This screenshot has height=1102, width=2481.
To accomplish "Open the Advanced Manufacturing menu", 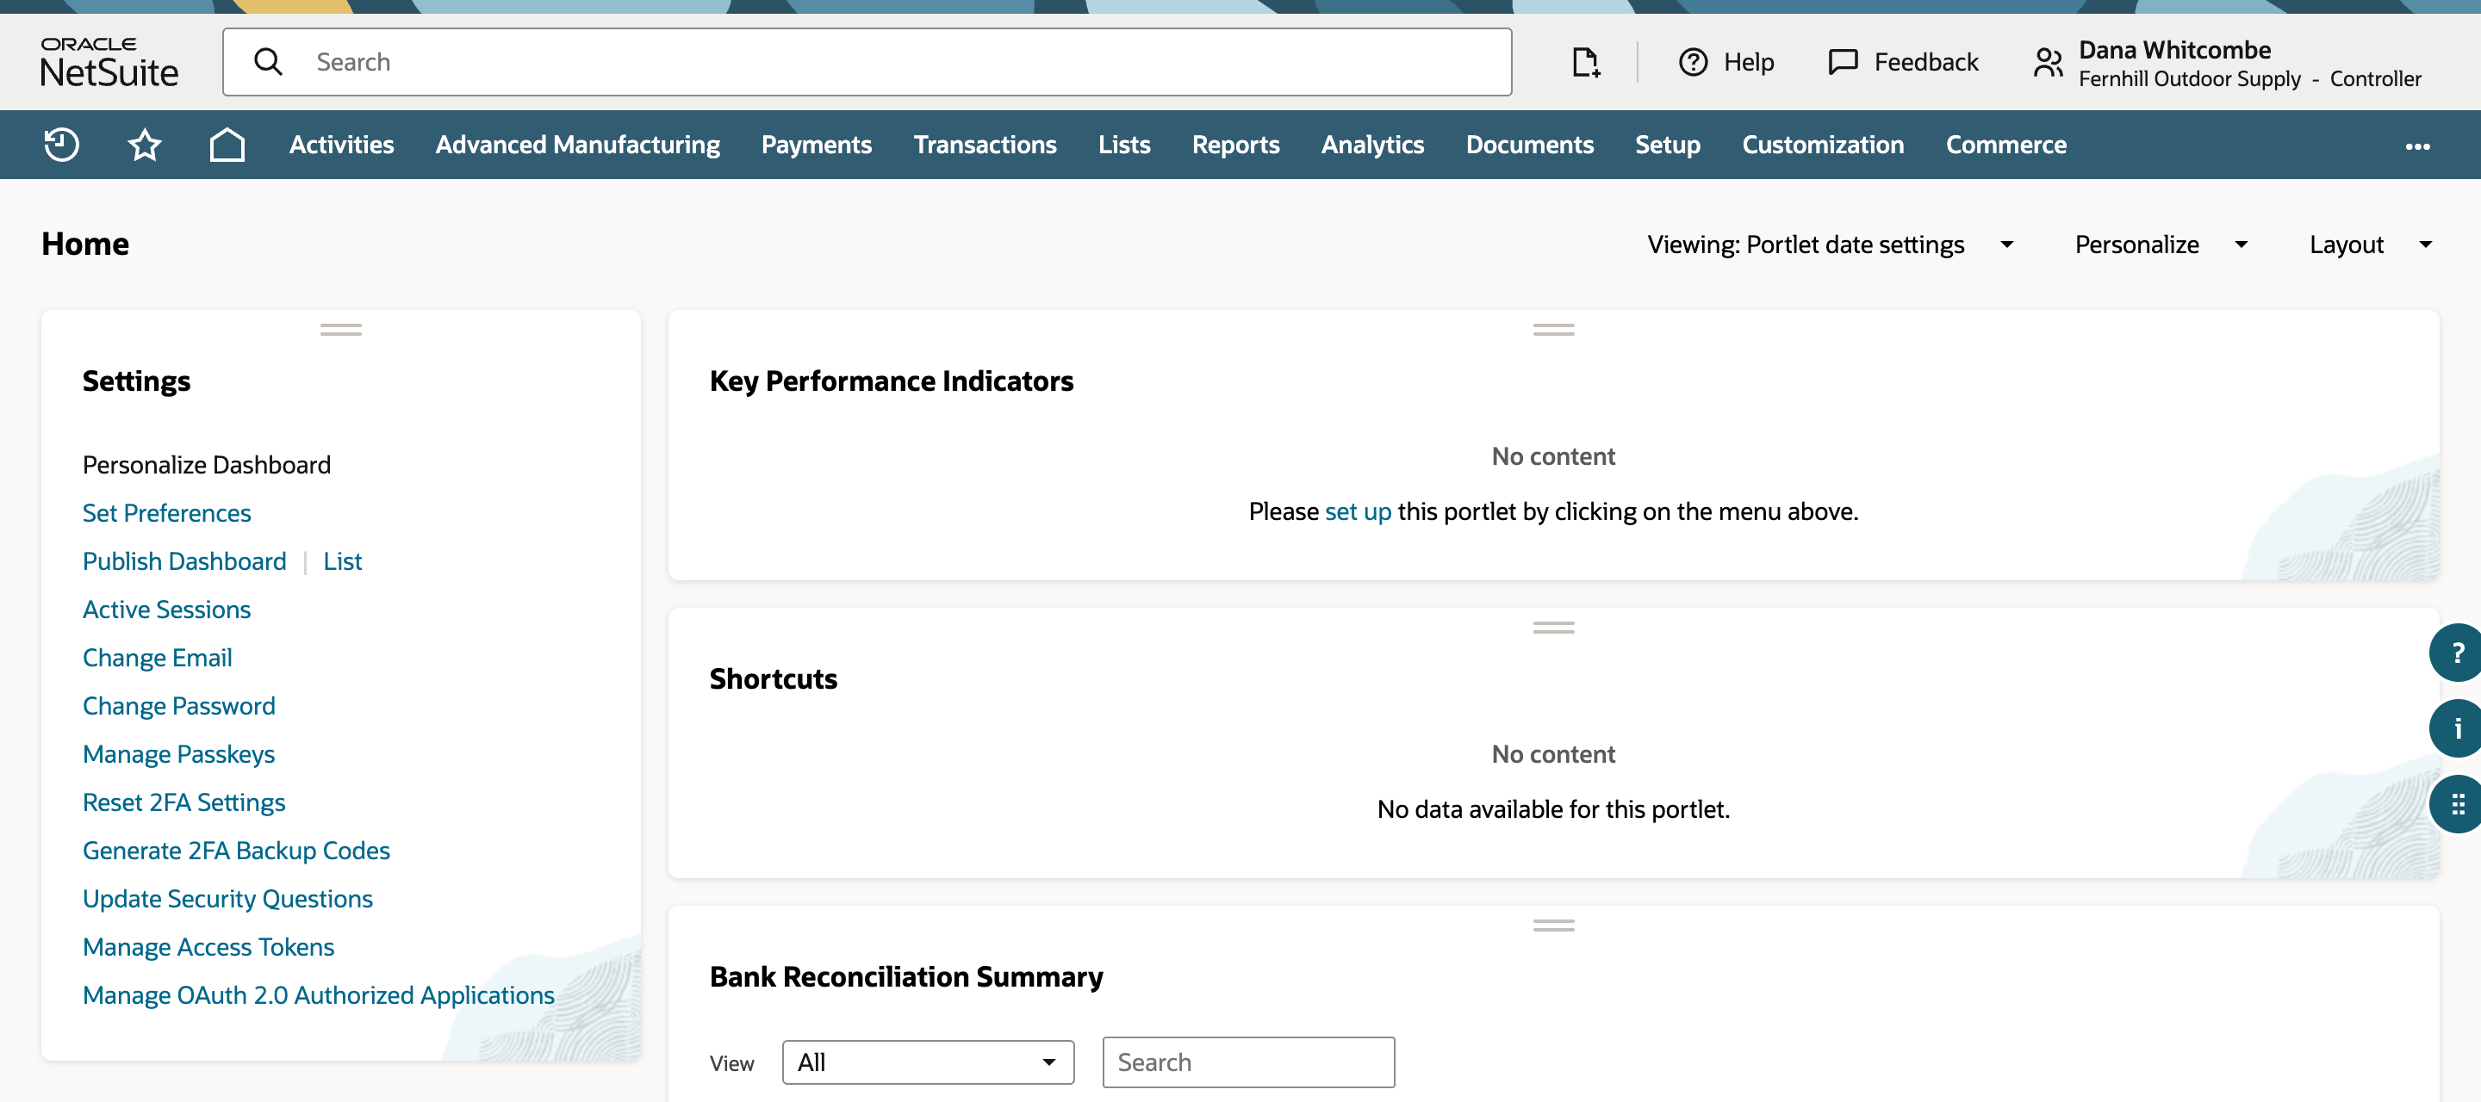I will tap(577, 145).
